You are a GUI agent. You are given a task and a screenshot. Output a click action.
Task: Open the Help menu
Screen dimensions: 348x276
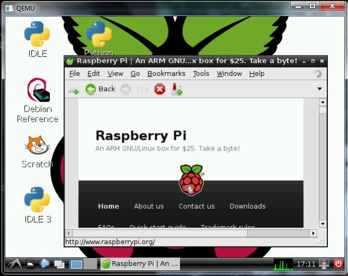[x=257, y=74]
